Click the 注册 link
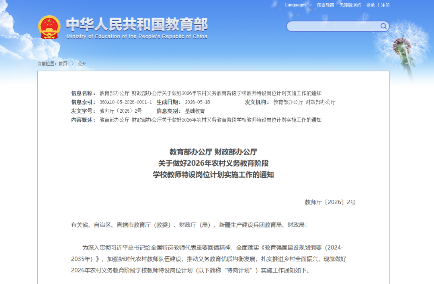 [x=385, y=5]
